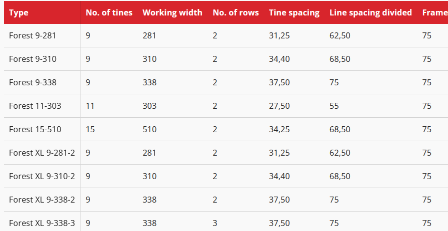The image size is (448, 231).
Task: Click the Tine spacing column header
Action: 294,12
